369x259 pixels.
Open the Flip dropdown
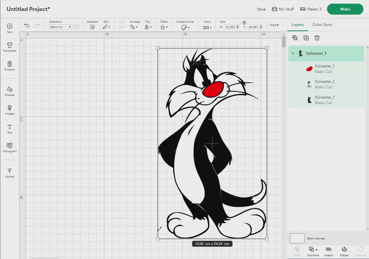click(x=148, y=27)
